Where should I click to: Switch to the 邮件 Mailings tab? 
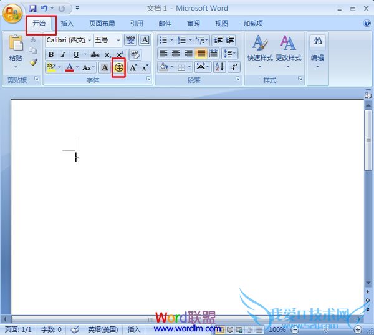[165, 23]
